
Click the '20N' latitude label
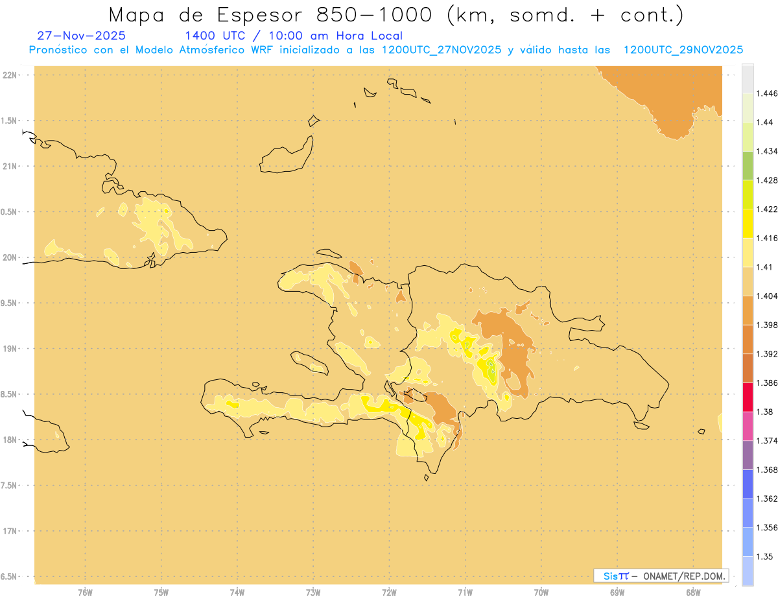point(10,257)
